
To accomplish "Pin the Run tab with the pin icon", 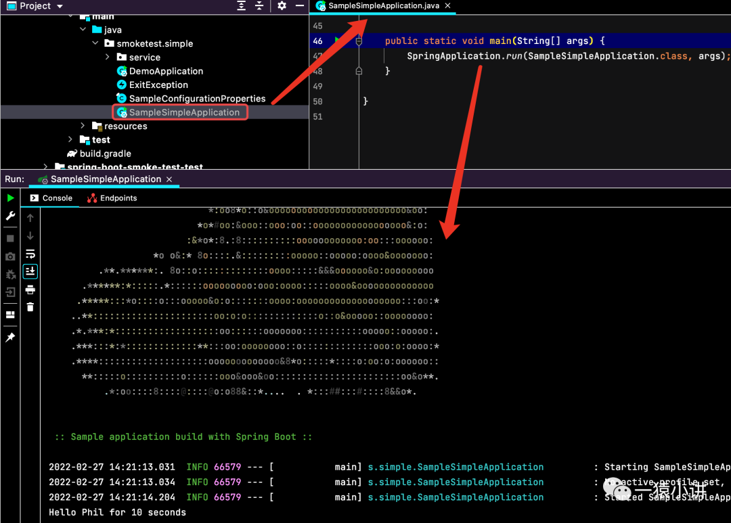I will click(x=10, y=337).
